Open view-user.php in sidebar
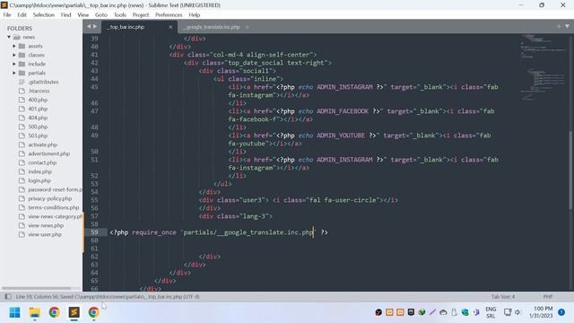The image size is (574, 323). click(x=45, y=234)
